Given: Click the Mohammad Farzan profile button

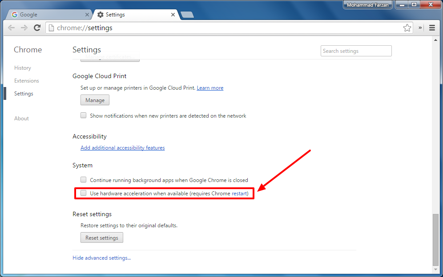Looking at the screenshot, I should coord(367,5).
